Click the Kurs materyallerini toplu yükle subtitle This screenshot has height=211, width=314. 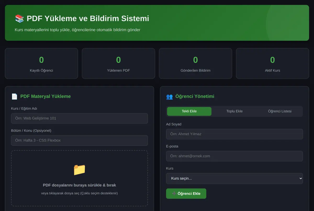[x=77, y=30]
